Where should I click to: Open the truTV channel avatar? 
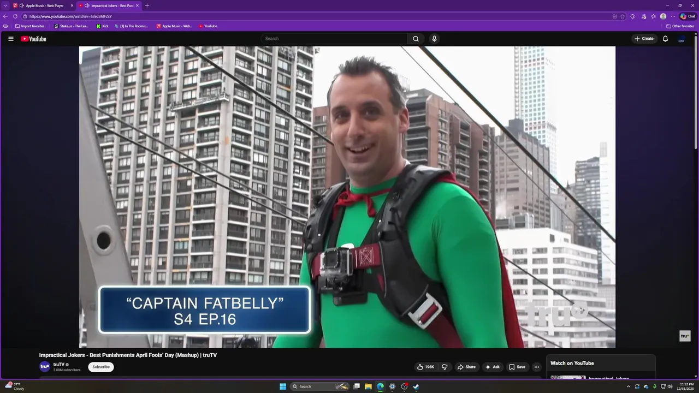point(45,367)
